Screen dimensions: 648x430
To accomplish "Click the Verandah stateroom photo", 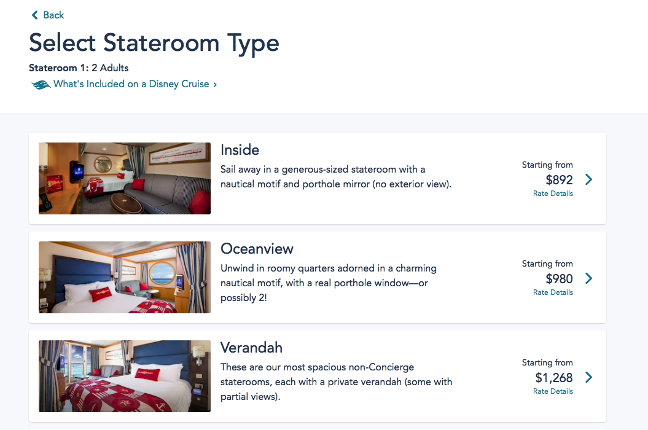I will coord(125,376).
